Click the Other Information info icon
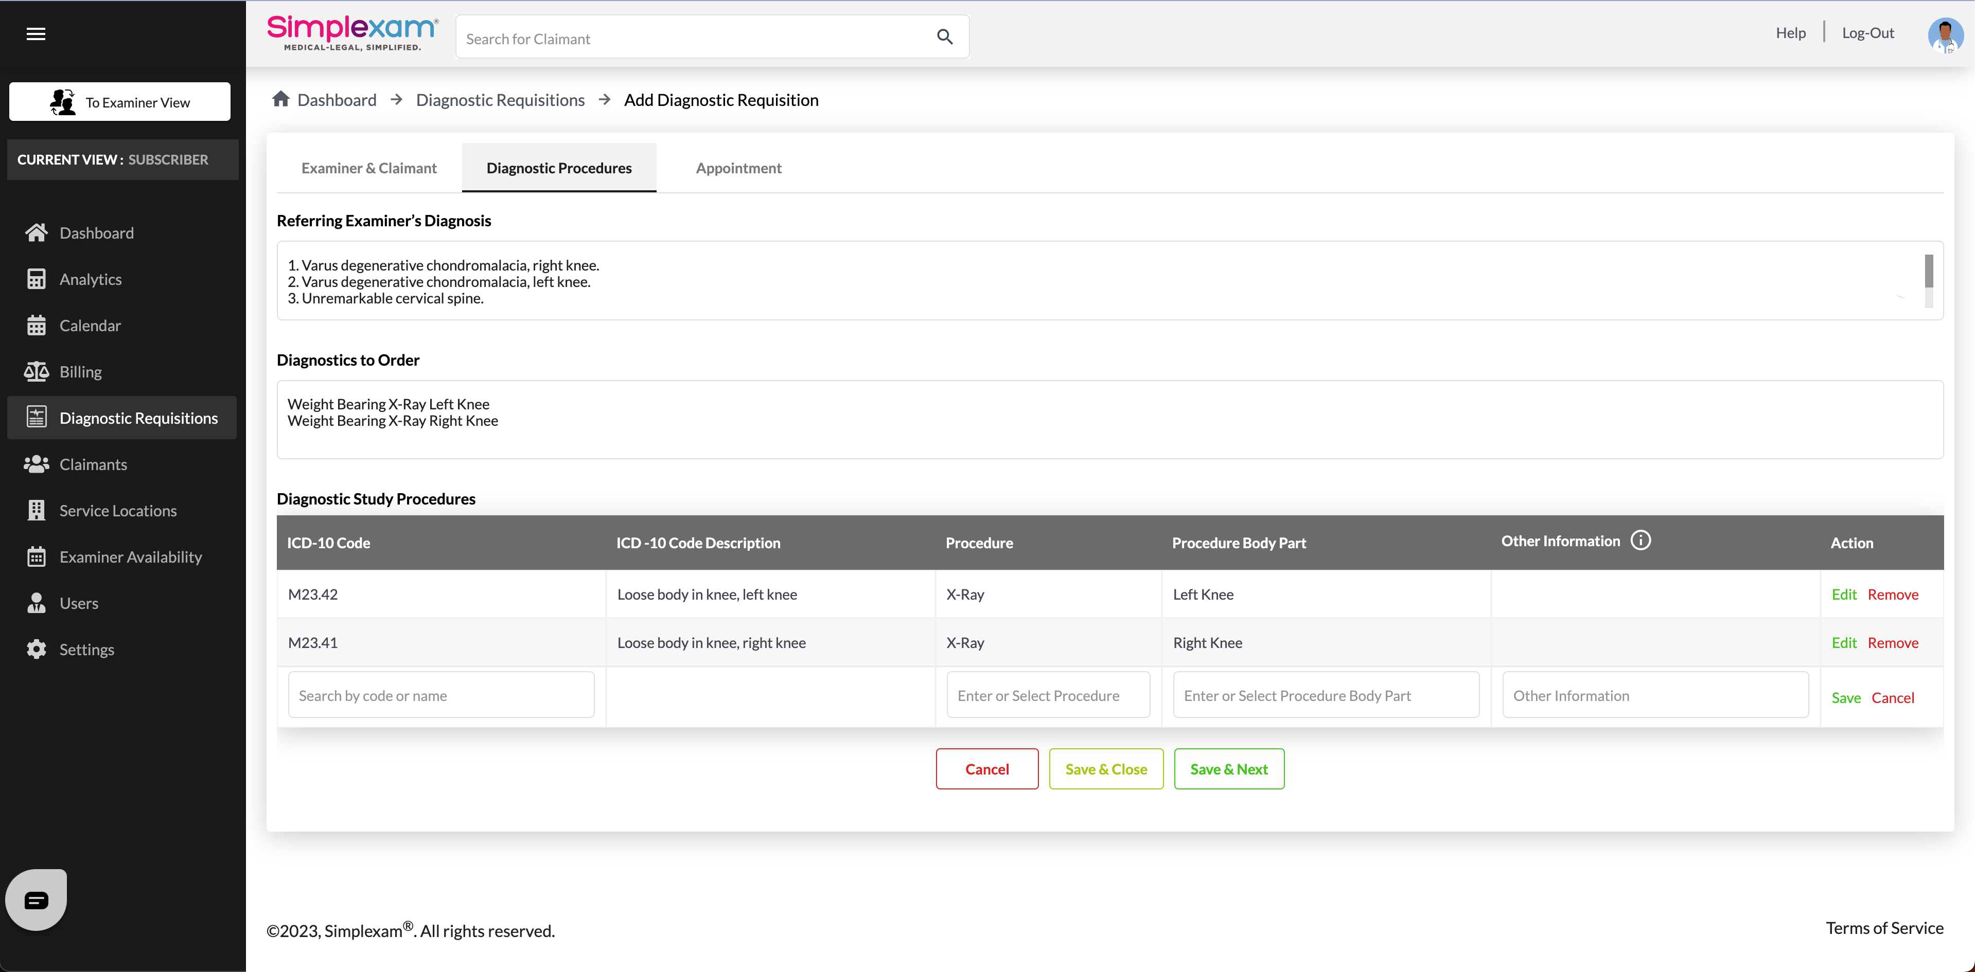Screen dimensions: 1975x972 point(1641,541)
